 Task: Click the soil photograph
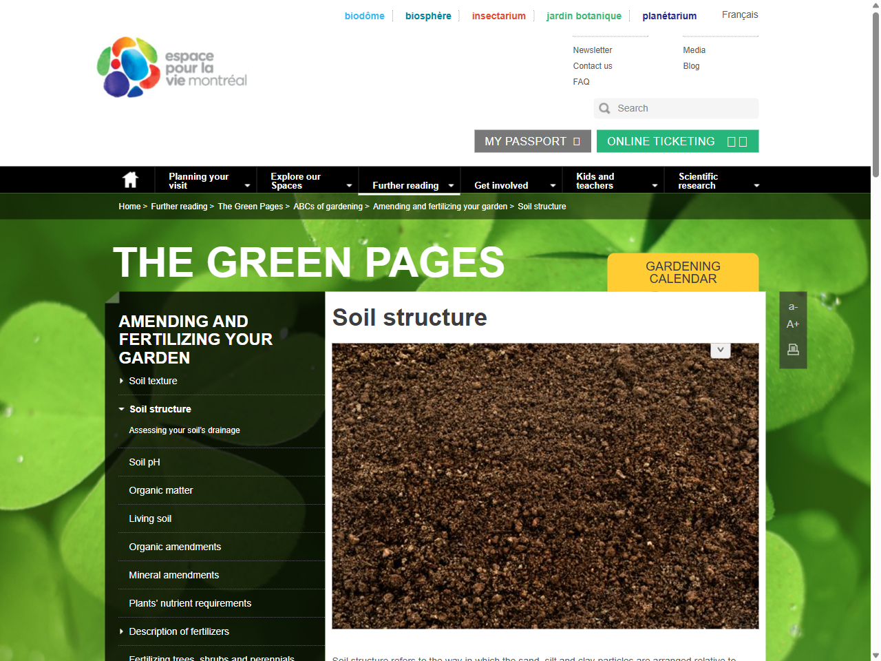click(x=545, y=486)
